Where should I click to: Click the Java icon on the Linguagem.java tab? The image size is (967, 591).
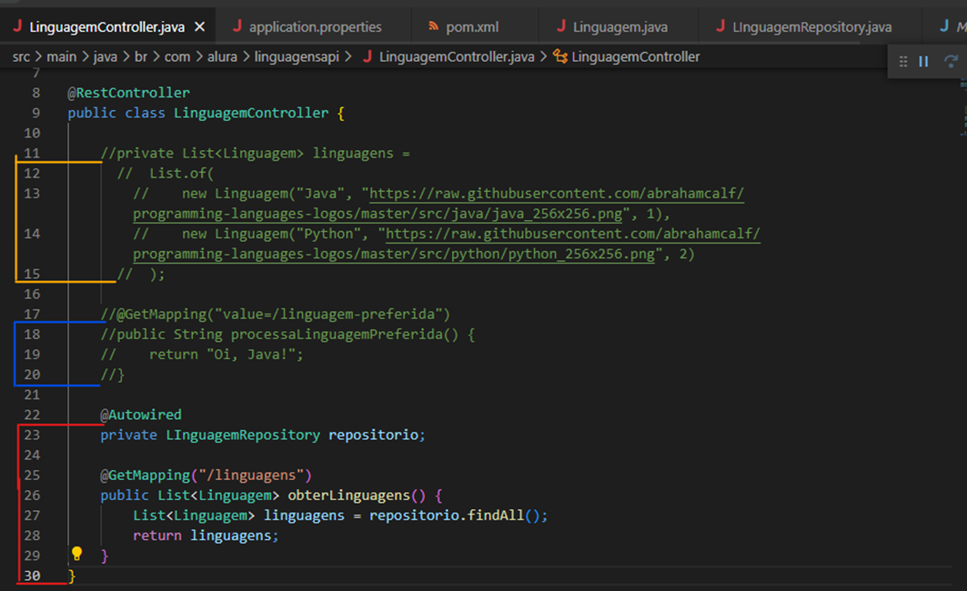coord(560,26)
